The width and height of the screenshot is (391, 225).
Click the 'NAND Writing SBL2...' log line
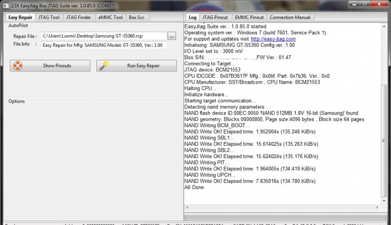coord(209,150)
